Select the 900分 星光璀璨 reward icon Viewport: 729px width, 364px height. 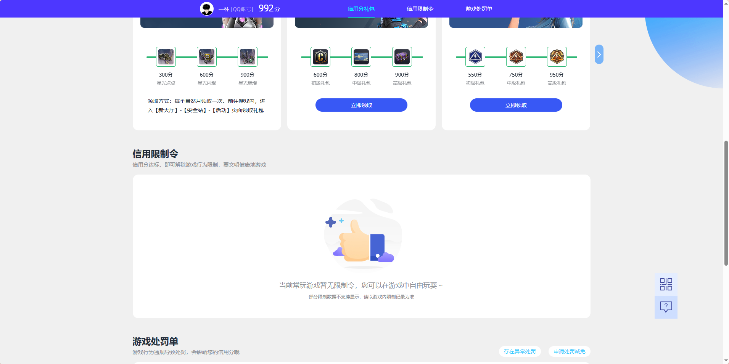[x=247, y=56]
